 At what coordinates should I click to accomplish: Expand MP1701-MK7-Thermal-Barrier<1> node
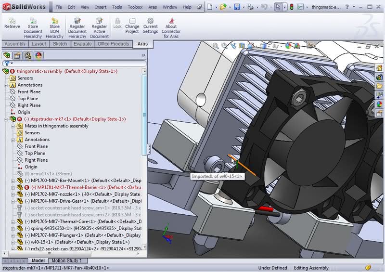click(13, 188)
